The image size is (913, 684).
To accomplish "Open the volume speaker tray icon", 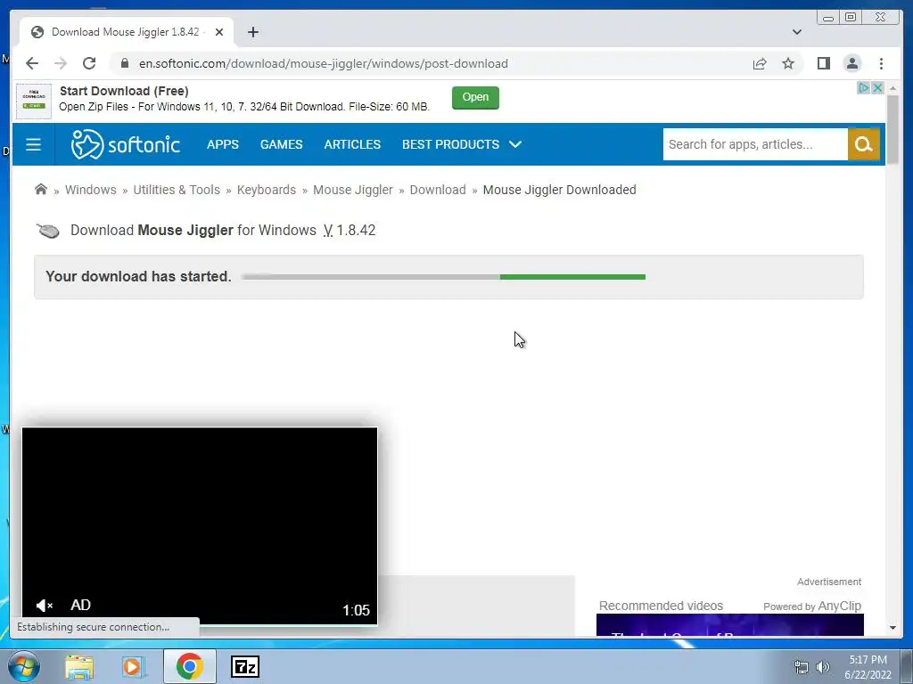I will [x=823, y=667].
